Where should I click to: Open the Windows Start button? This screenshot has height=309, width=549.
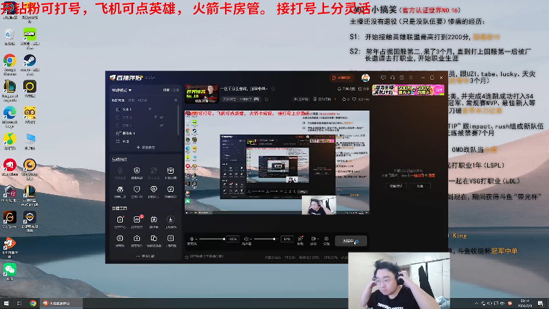tap(6, 304)
